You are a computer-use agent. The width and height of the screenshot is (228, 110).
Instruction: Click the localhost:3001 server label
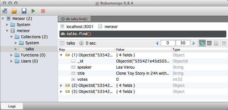click(80, 27)
